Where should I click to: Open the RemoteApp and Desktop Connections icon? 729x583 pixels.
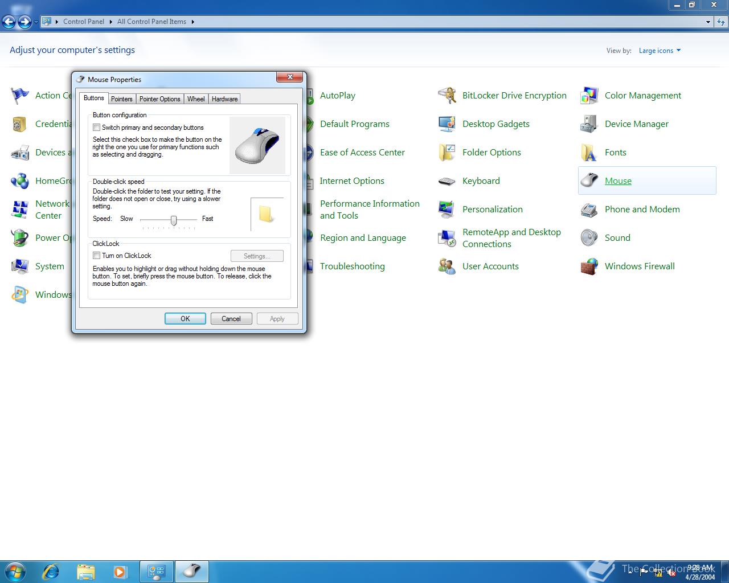pos(447,238)
